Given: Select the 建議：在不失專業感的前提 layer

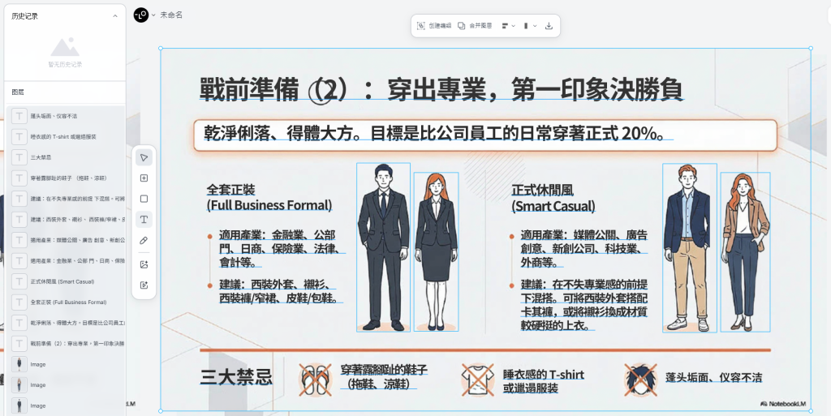Looking at the screenshot, I should point(67,199).
